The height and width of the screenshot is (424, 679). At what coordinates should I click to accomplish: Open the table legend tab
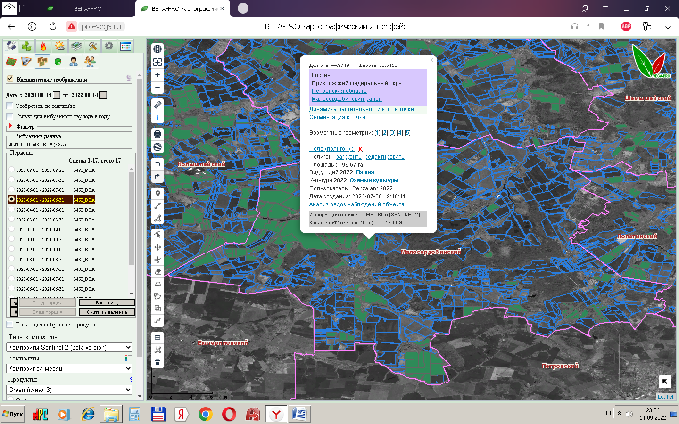pos(126,46)
